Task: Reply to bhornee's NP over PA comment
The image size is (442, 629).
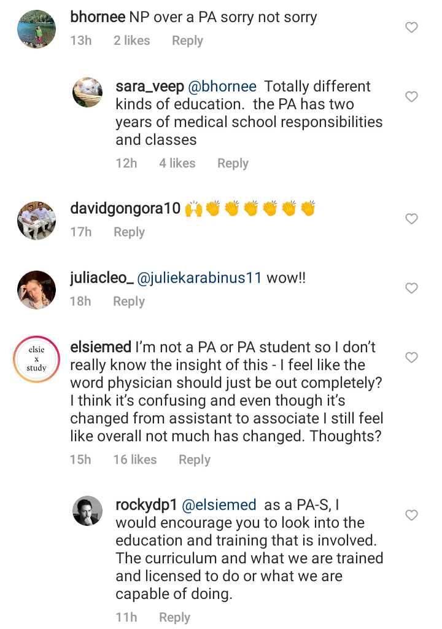Action: click(x=187, y=41)
